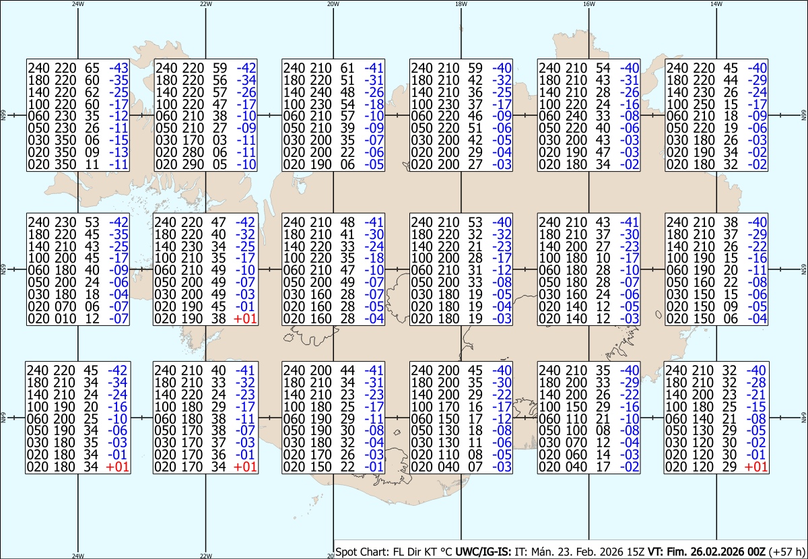Click the entry "020 170 34 +01"

206,466
